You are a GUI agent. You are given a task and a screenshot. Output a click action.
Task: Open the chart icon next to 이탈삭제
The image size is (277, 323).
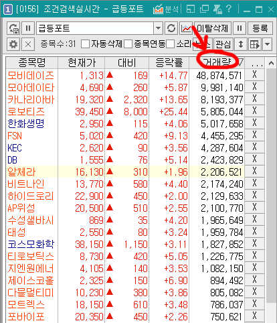click(x=186, y=28)
